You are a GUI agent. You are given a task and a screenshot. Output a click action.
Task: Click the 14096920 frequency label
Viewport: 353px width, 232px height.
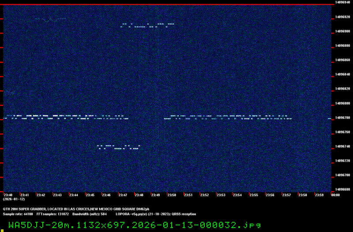(x=343, y=17)
